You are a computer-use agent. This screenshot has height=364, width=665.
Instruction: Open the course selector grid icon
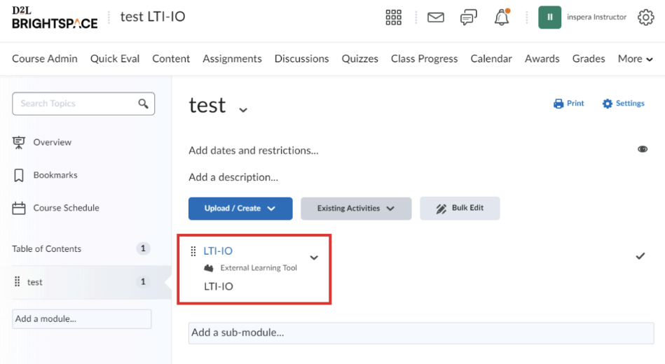click(x=393, y=17)
